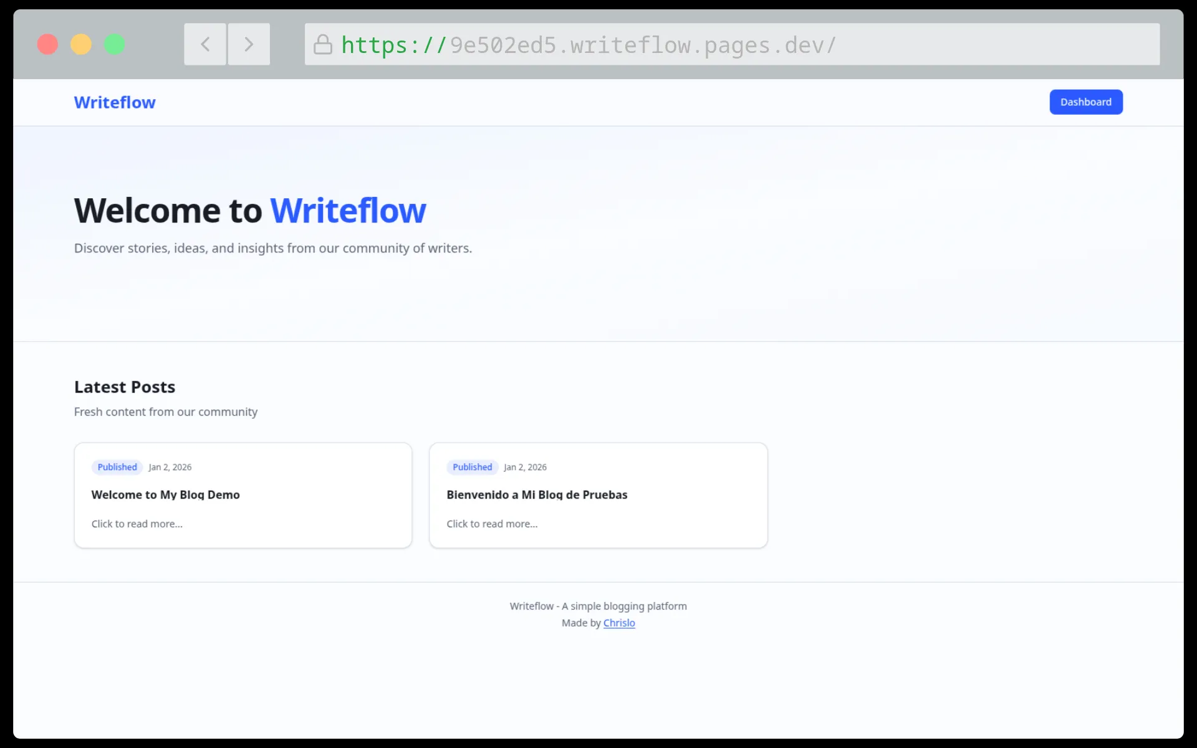Open the post Bienvenido a Mi Blog de Pruebas
The image size is (1197, 748).
537,494
